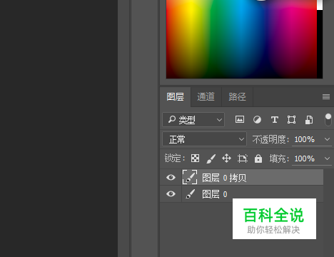334x257 pixels.
Task: Click the 不透明度 100% value field
Action: [305, 139]
